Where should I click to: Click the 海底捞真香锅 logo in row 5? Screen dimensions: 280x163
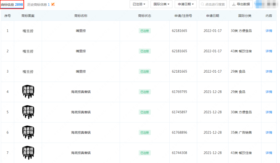[x=28, y=112]
